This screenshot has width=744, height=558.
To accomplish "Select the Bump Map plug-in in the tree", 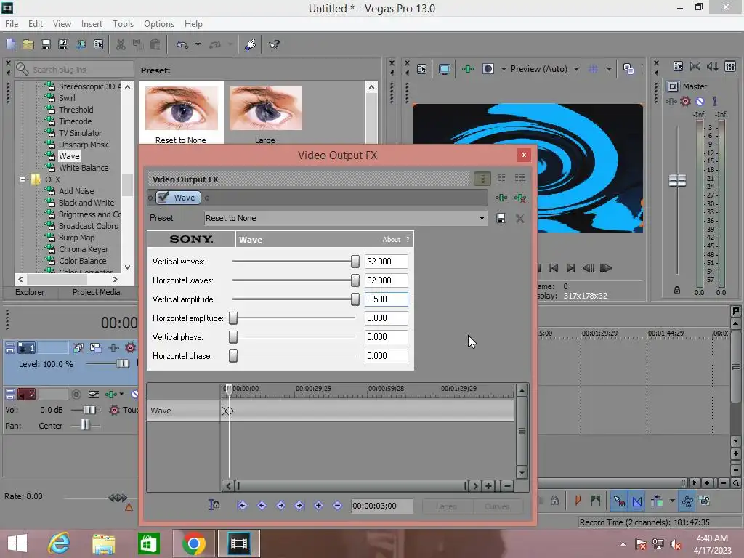I will click(76, 238).
